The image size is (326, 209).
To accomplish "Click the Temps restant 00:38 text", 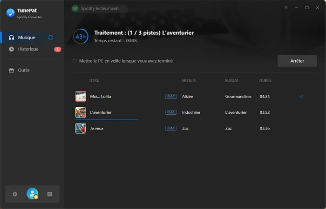I will pyautogui.click(x=115, y=41).
